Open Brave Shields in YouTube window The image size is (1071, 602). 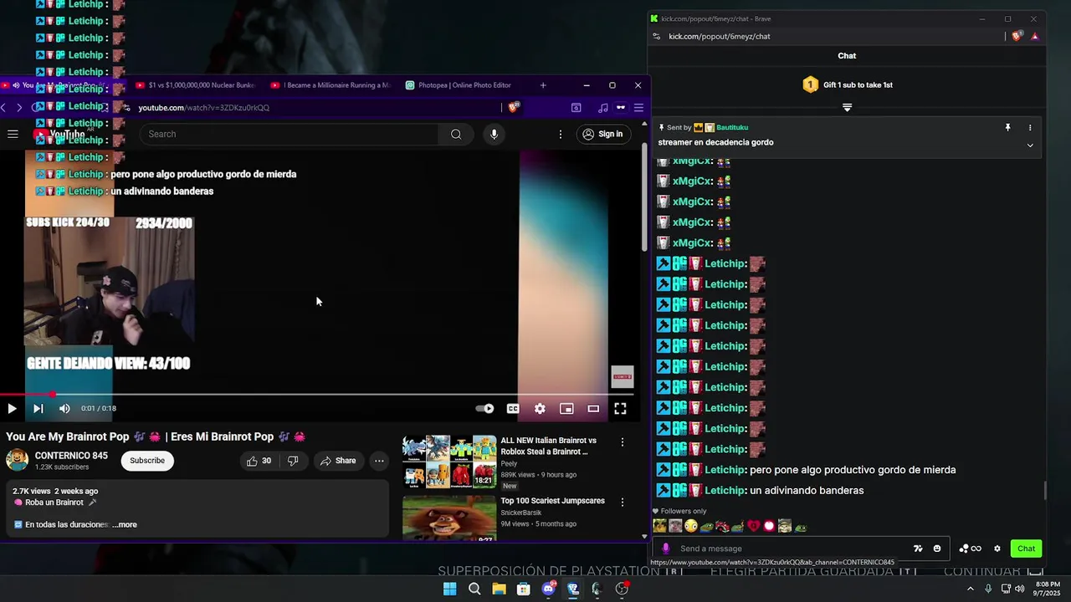pyautogui.click(x=514, y=108)
